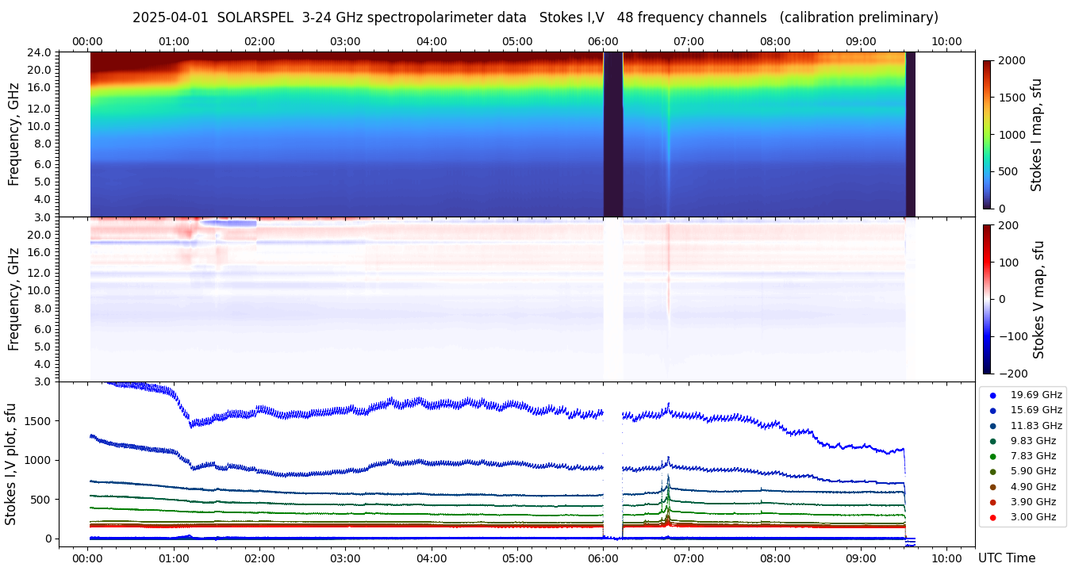Click the Stokes I,V plot y-axis label

[x=11, y=464]
